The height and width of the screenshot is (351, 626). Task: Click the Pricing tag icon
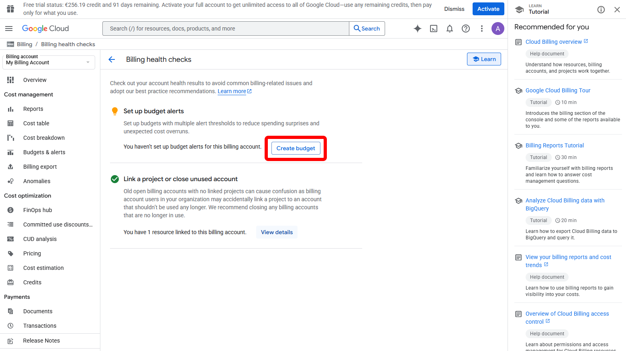10,253
